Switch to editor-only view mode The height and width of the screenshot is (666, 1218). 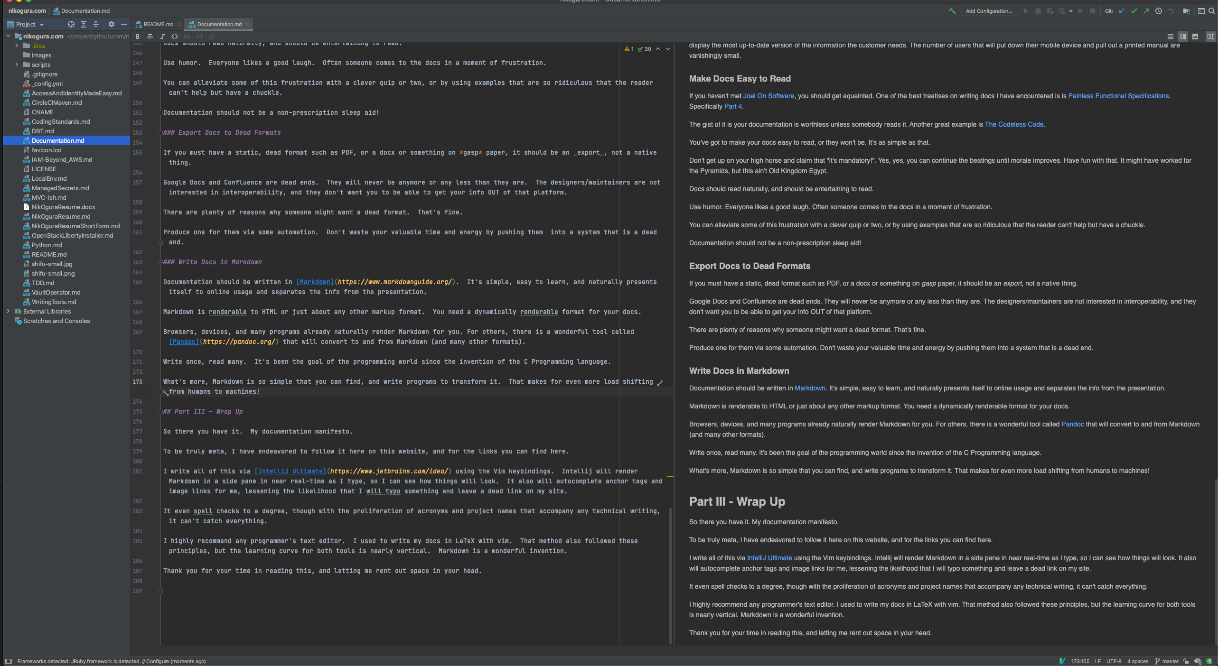coord(1171,37)
